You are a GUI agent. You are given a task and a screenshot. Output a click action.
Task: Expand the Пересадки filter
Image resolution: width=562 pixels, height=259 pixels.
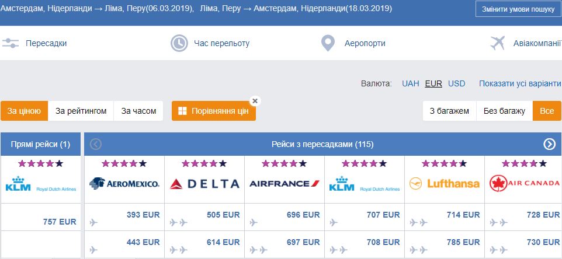[46, 43]
